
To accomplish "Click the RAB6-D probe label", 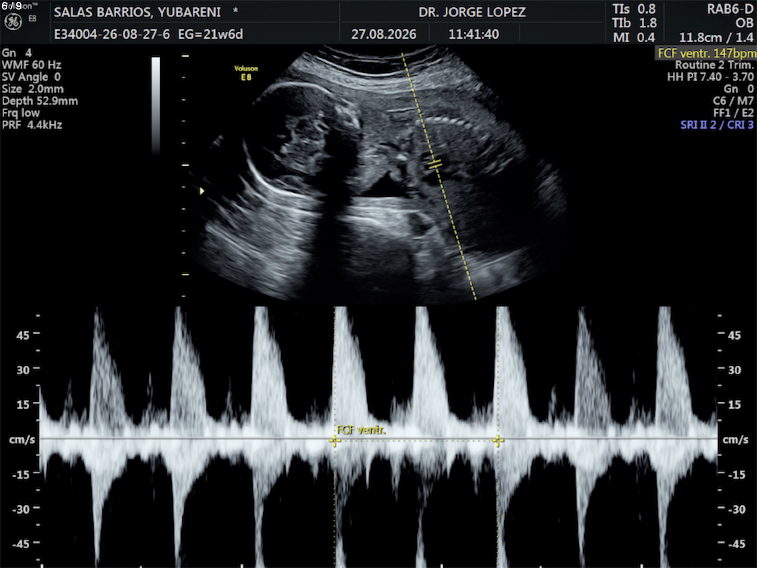I will click(730, 9).
